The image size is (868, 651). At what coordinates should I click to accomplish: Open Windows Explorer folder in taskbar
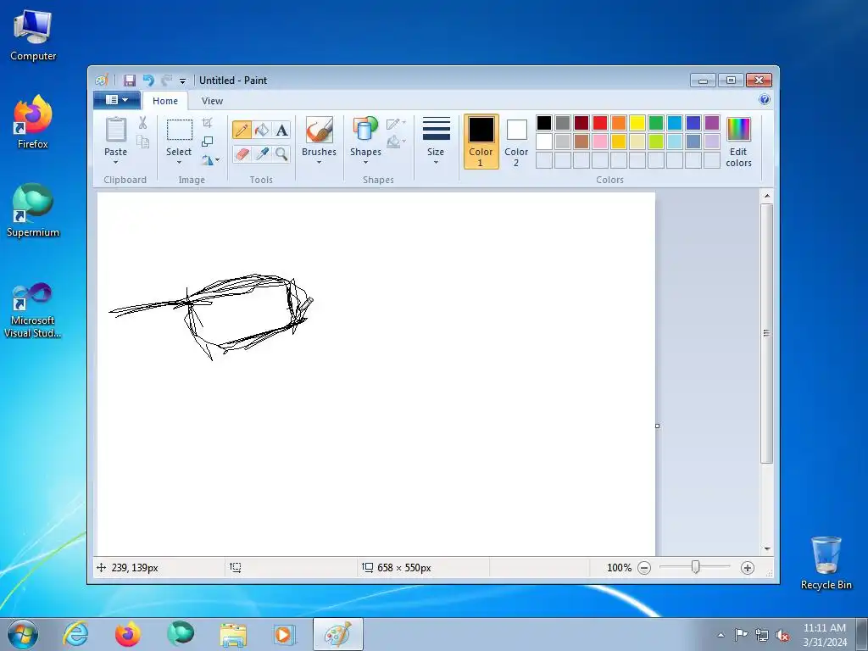(x=233, y=634)
